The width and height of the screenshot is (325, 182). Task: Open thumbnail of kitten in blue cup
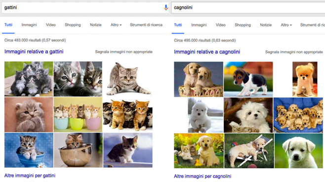[x=29, y=150]
